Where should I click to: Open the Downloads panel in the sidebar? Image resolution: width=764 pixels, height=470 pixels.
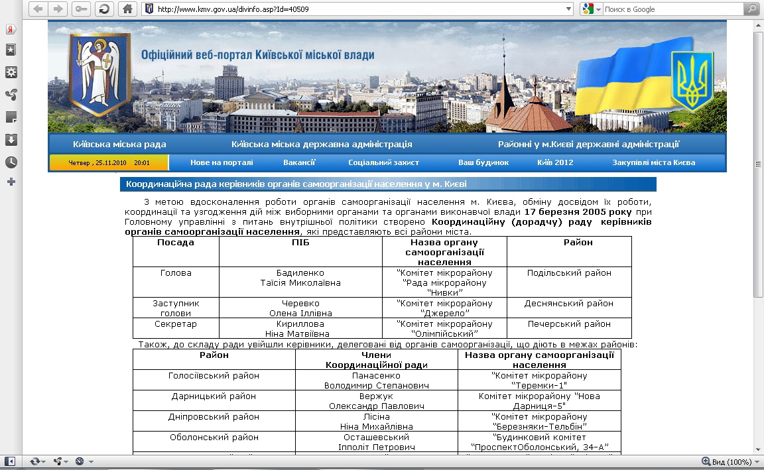(11, 140)
